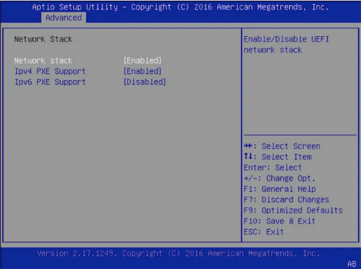Screen dimensions: 361x269
Task: Click the Version 2.17.1249 footer text
Action: click(x=178, y=253)
